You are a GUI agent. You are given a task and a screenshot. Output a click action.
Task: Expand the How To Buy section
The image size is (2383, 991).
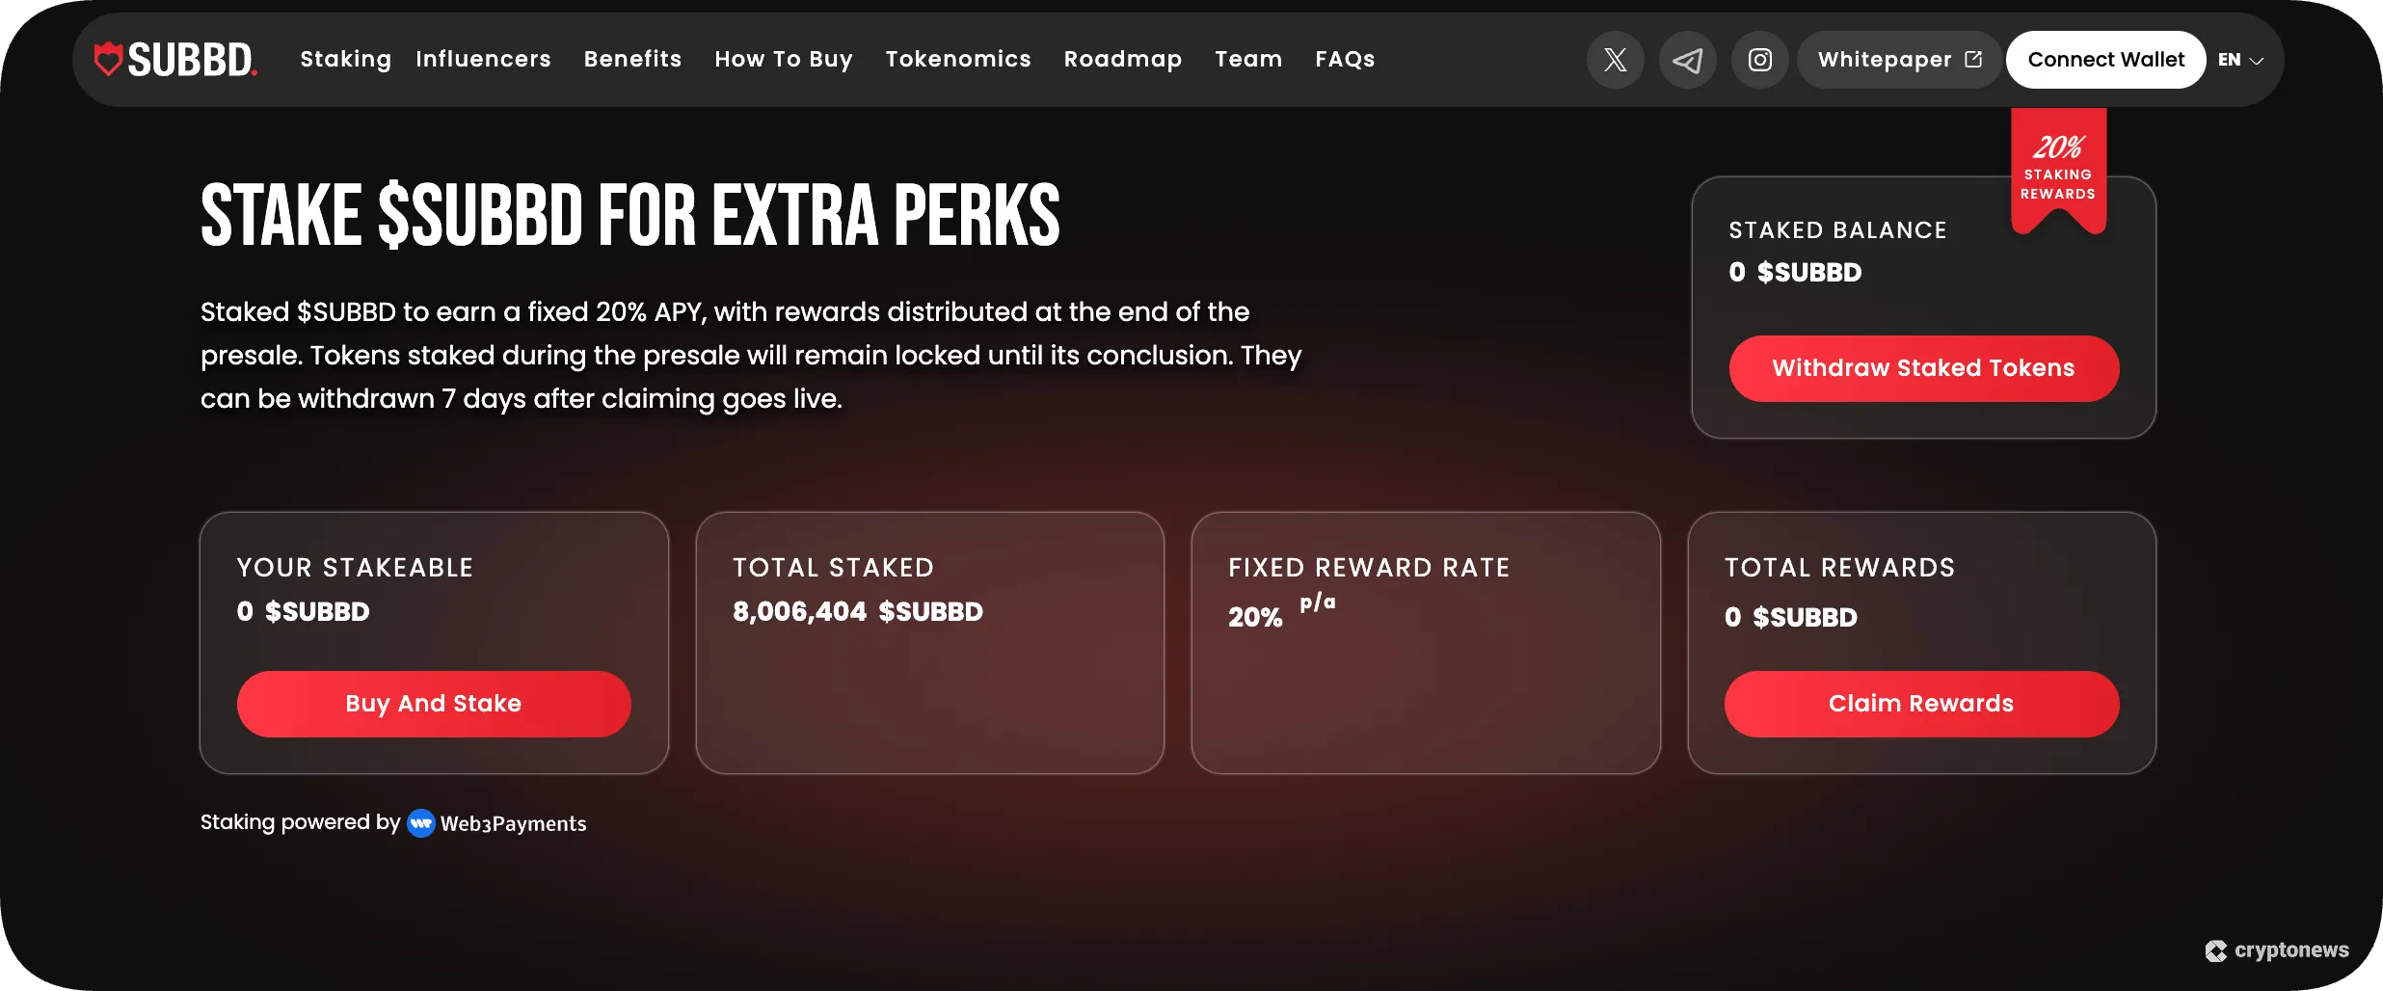pos(784,59)
